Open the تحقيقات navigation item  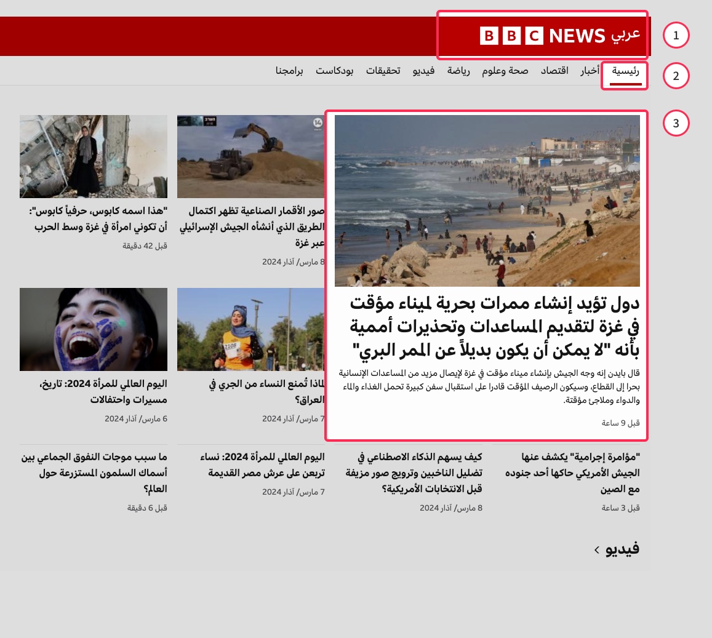pos(383,71)
